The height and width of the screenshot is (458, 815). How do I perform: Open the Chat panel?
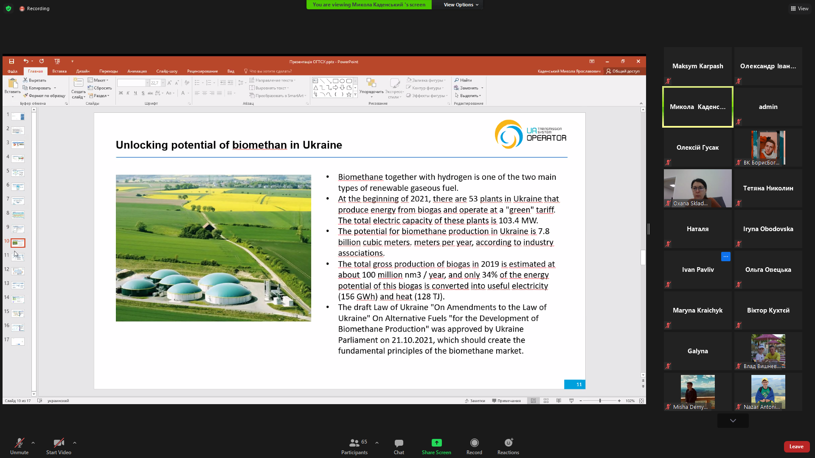coord(399,446)
